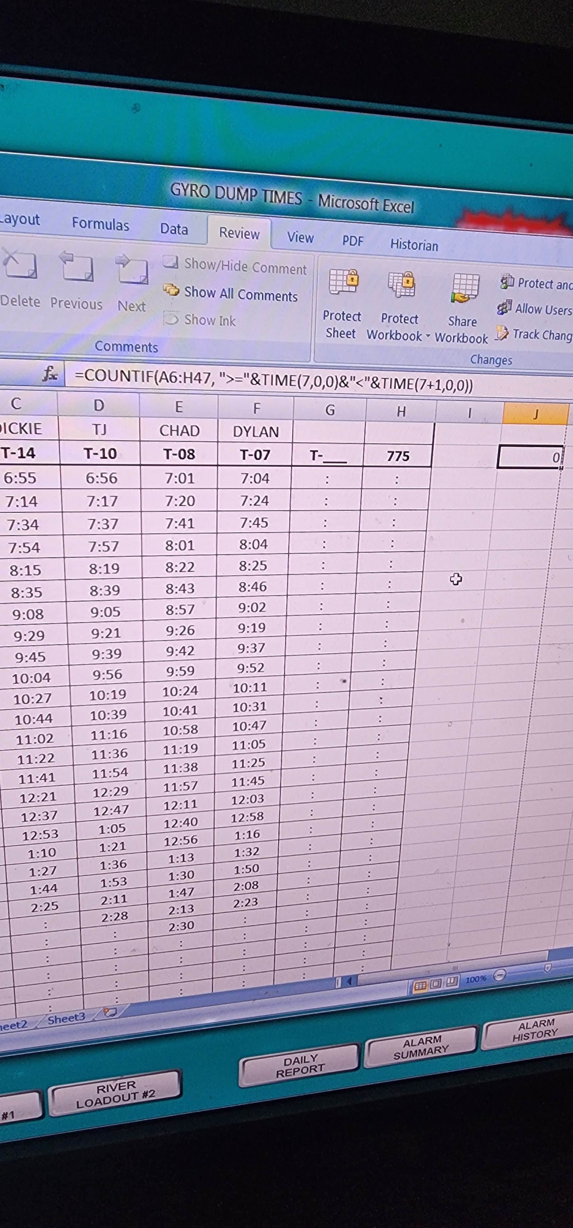The height and width of the screenshot is (1228, 573).
Task: Click the Changes group label
Action: pos(491,359)
